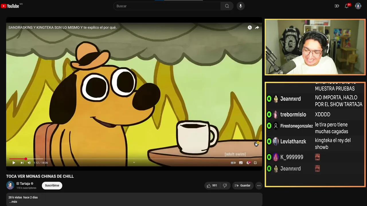Click the Share arrow icon on video
Image resolution: width=367 pixels, height=206 pixels.
(257, 27)
